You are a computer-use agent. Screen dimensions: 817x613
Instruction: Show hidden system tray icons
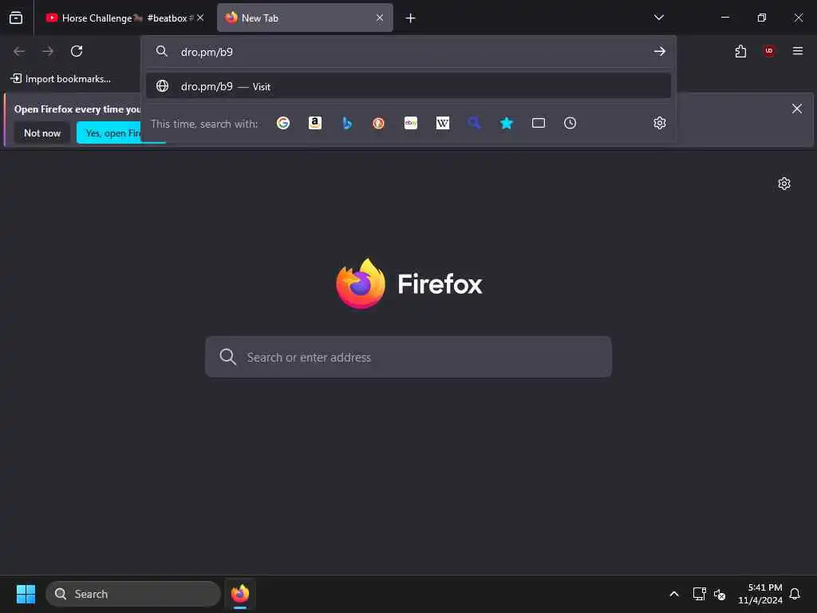tap(673, 594)
